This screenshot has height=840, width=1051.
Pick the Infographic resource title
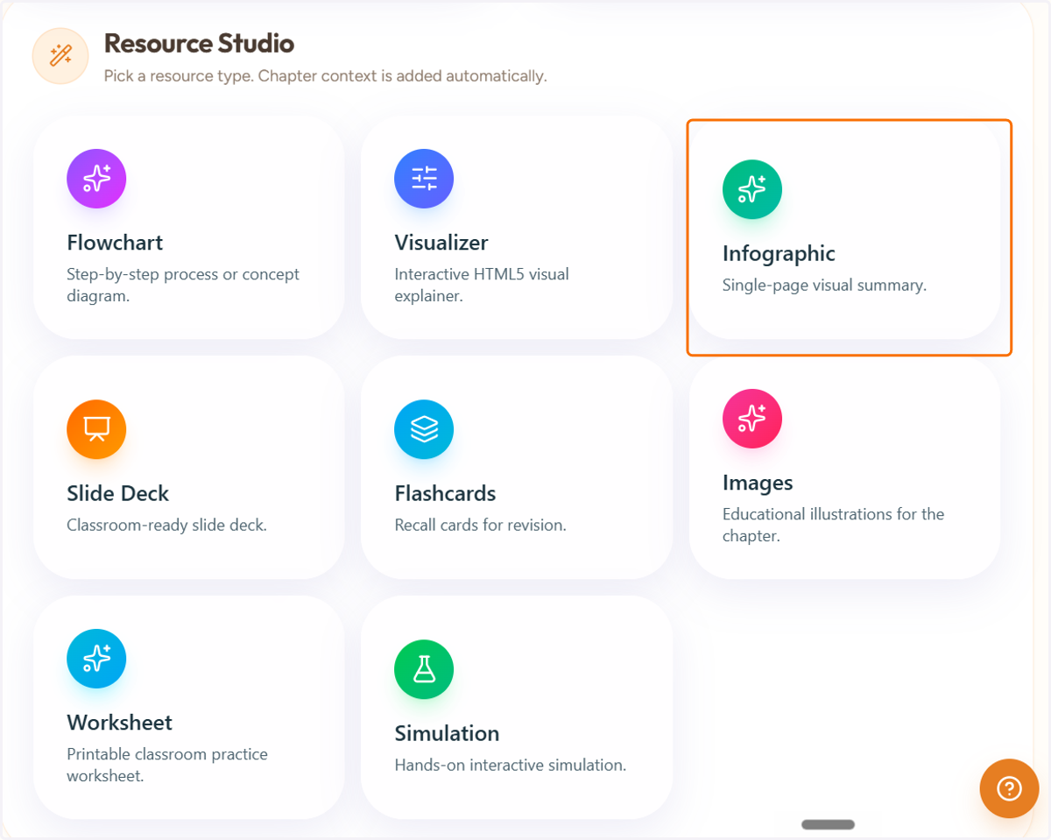779,253
